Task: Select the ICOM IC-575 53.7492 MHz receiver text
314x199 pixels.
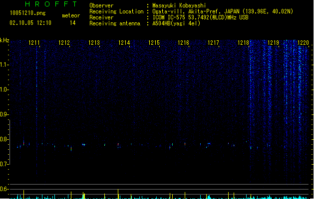Action: coord(201,17)
